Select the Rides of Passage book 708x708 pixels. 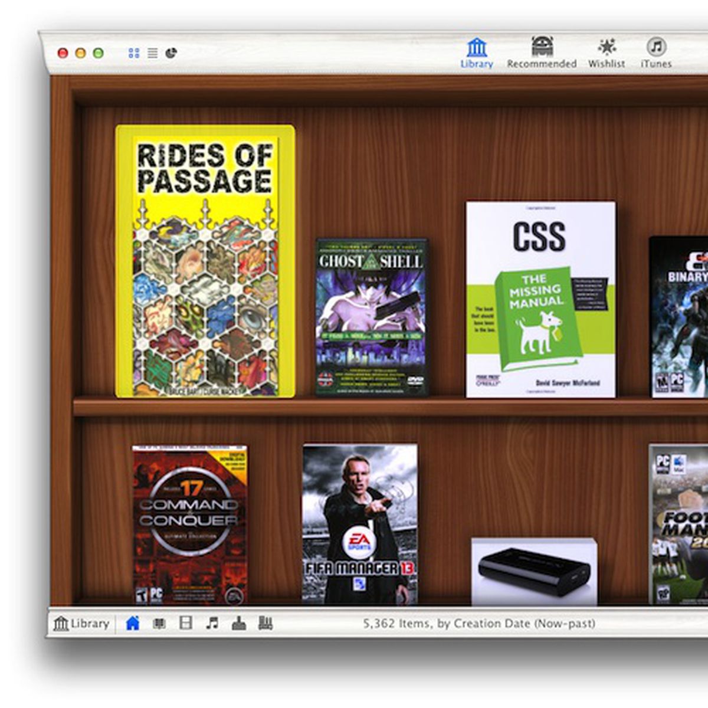tap(205, 261)
